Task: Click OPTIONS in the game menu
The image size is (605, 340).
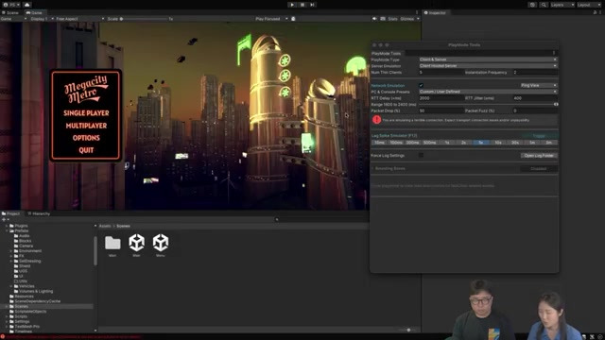Action: [86, 138]
